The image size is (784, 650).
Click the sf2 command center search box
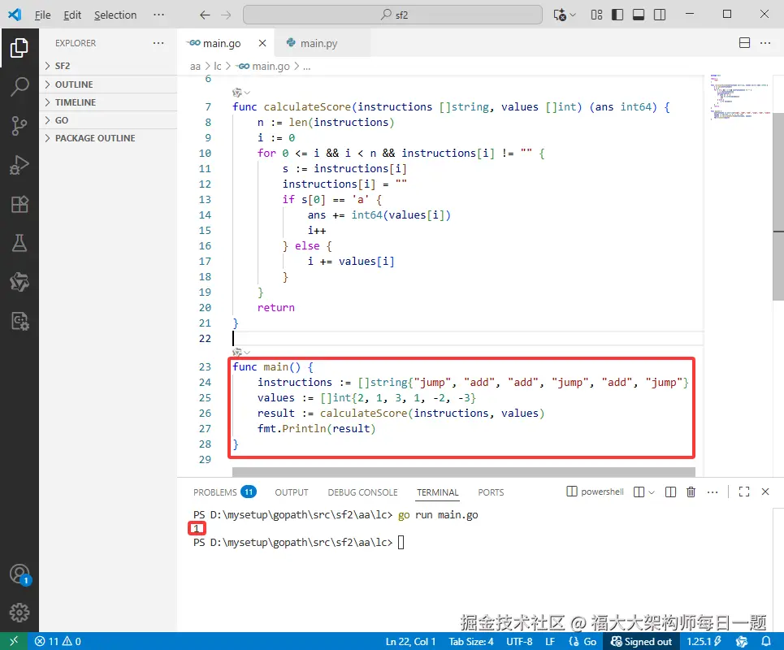coord(392,15)
